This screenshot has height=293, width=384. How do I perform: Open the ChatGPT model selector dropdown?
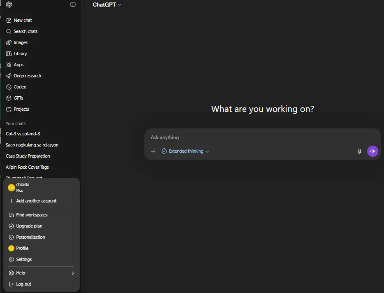(107, 5)
